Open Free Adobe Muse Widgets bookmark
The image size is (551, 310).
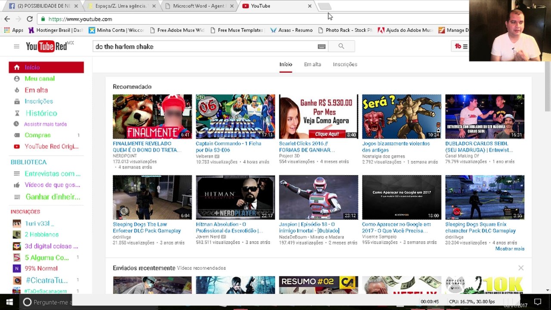[x=177, y=30]
